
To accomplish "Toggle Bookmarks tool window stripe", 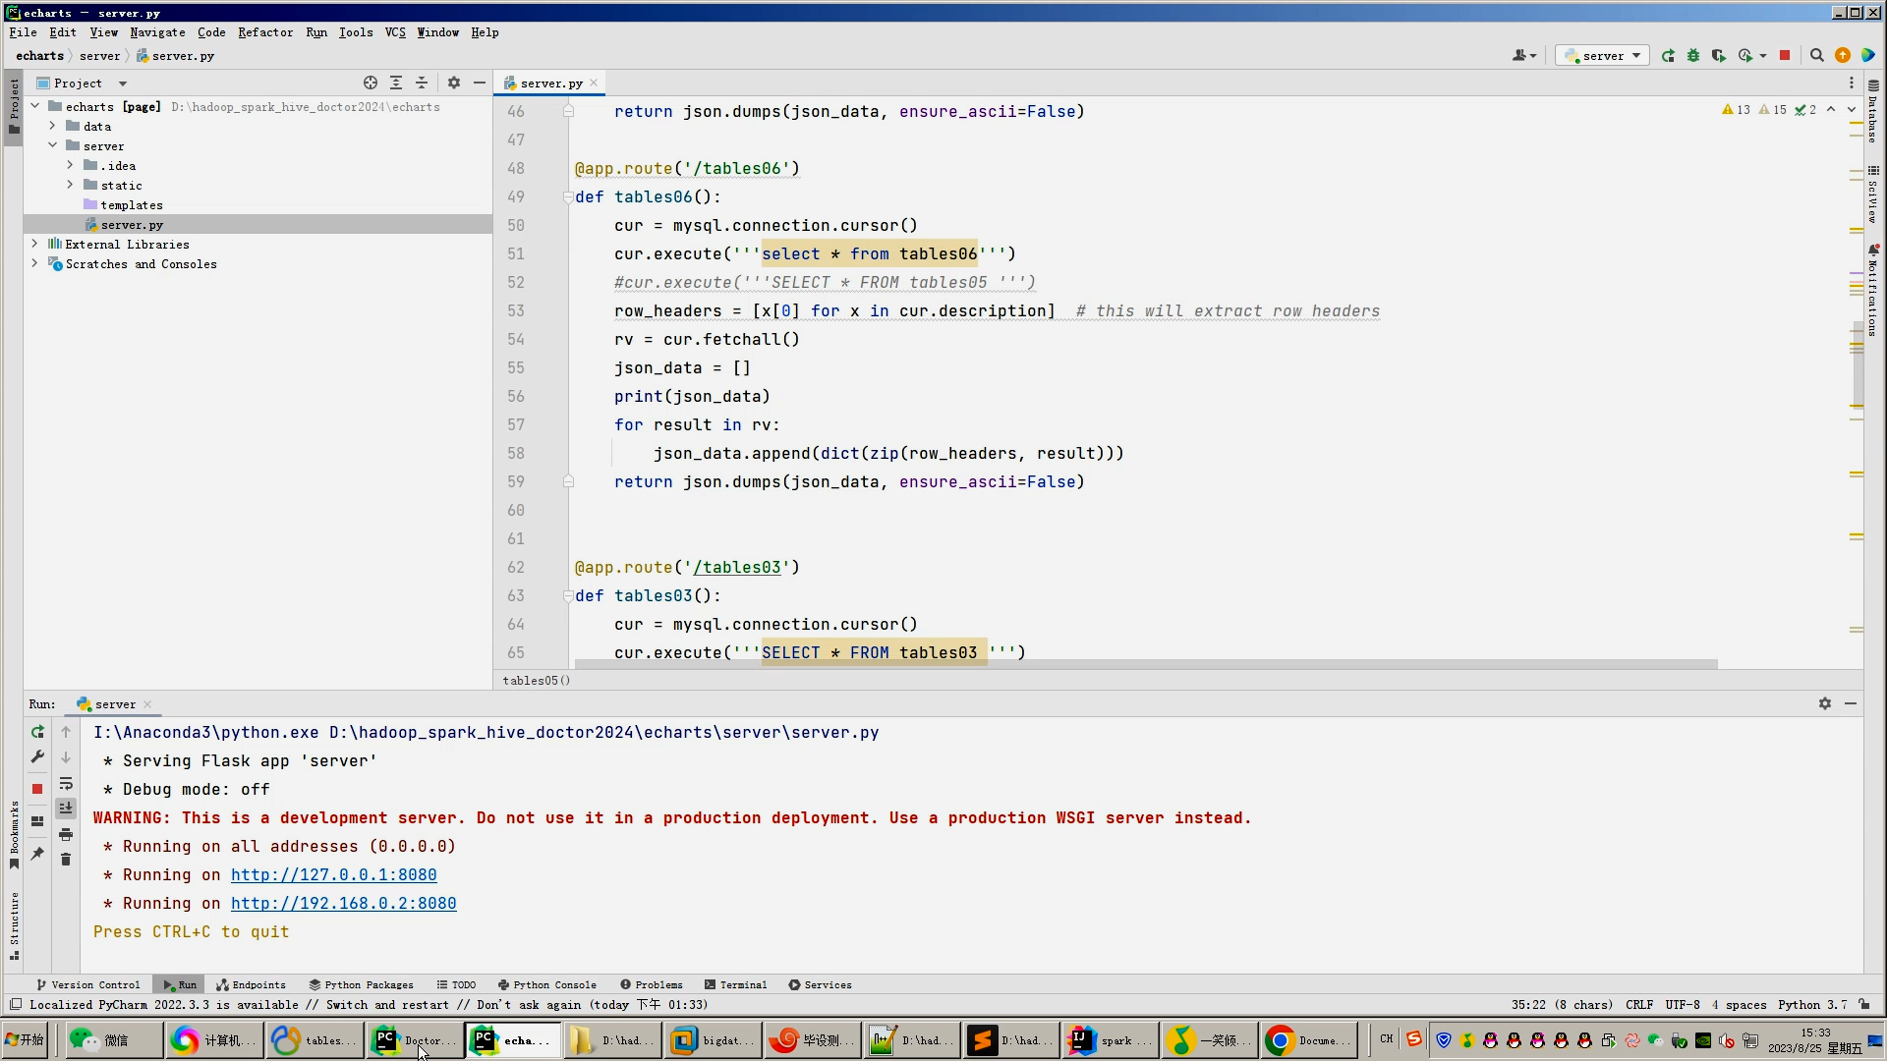I will [14, 835].
